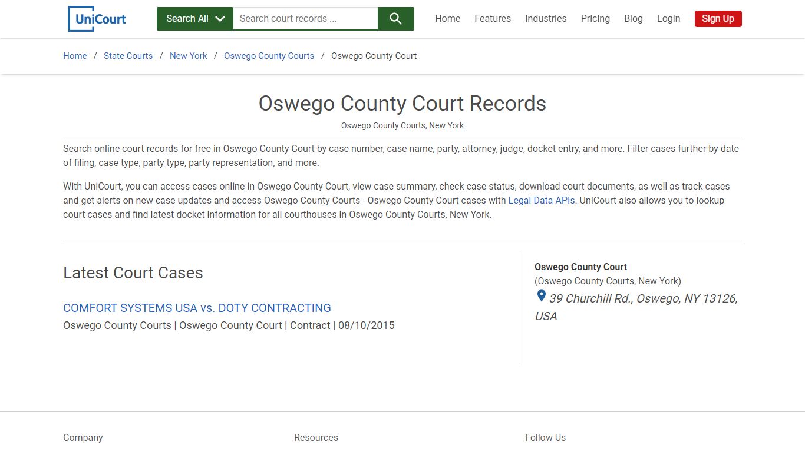Focus the Search court records field

(x=305, y=19)
